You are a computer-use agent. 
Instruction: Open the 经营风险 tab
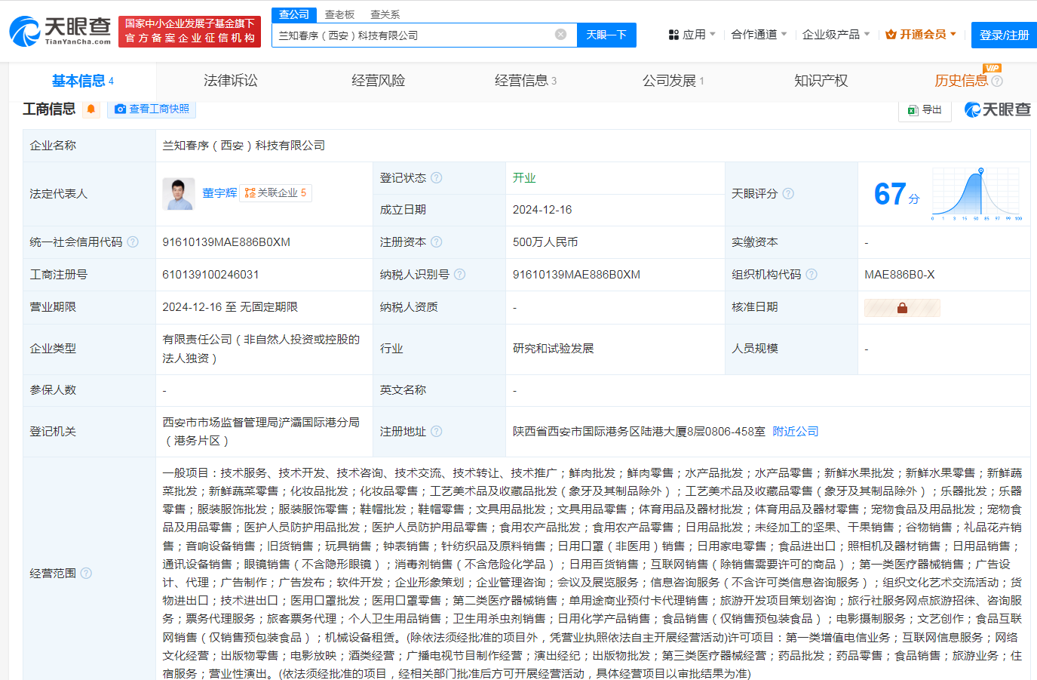pyautogui.click(x=379, y=81)
